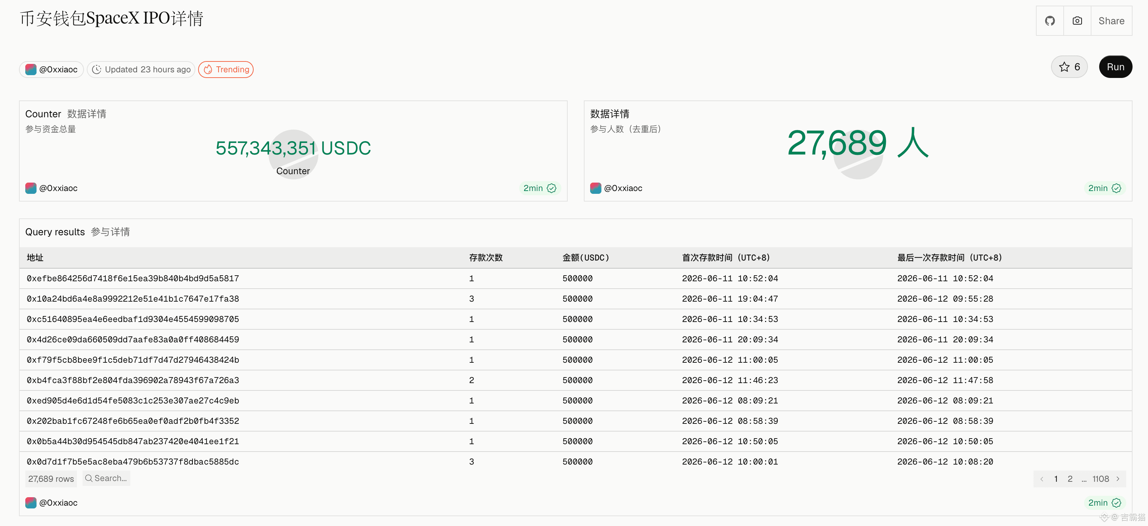This screenshot has width=1148, height=526.
Task: Open @0xxiaoc author link in the USDC counter panel
Action: click(52, 188)
